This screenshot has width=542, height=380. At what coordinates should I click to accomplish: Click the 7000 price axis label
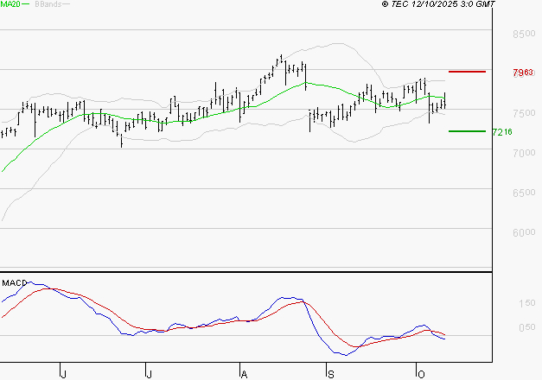point(524,153)
